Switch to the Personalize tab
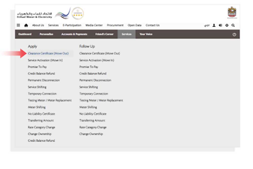This screenshot has height=169, width=253. (x=46, y=34)
